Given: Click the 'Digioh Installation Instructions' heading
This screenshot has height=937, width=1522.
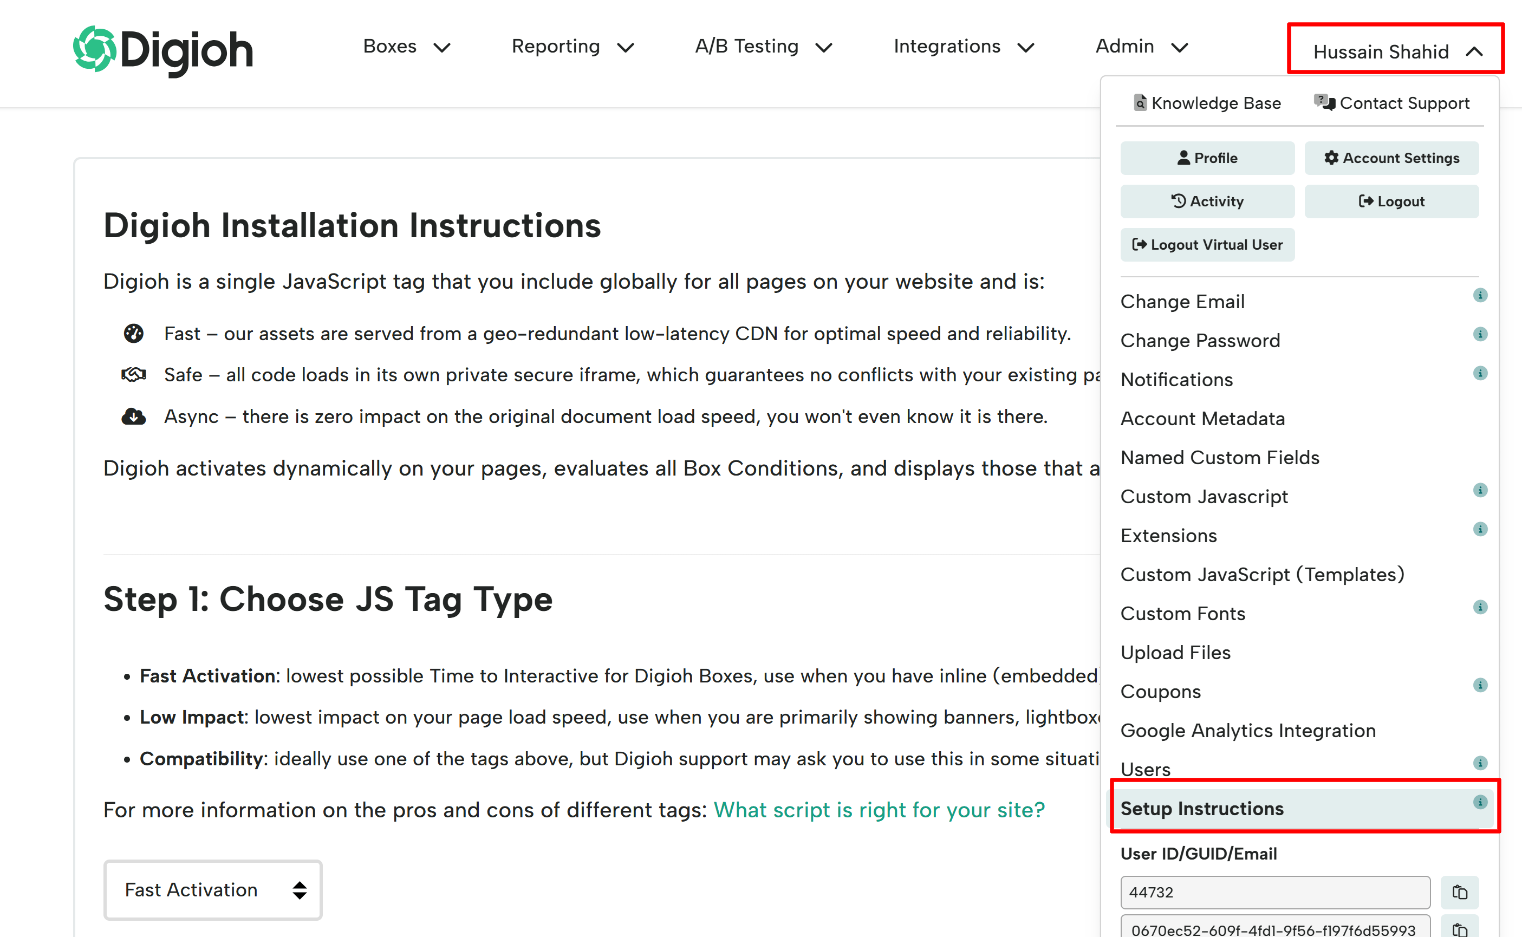Looking at the screenshot, I should click(352, 225).
